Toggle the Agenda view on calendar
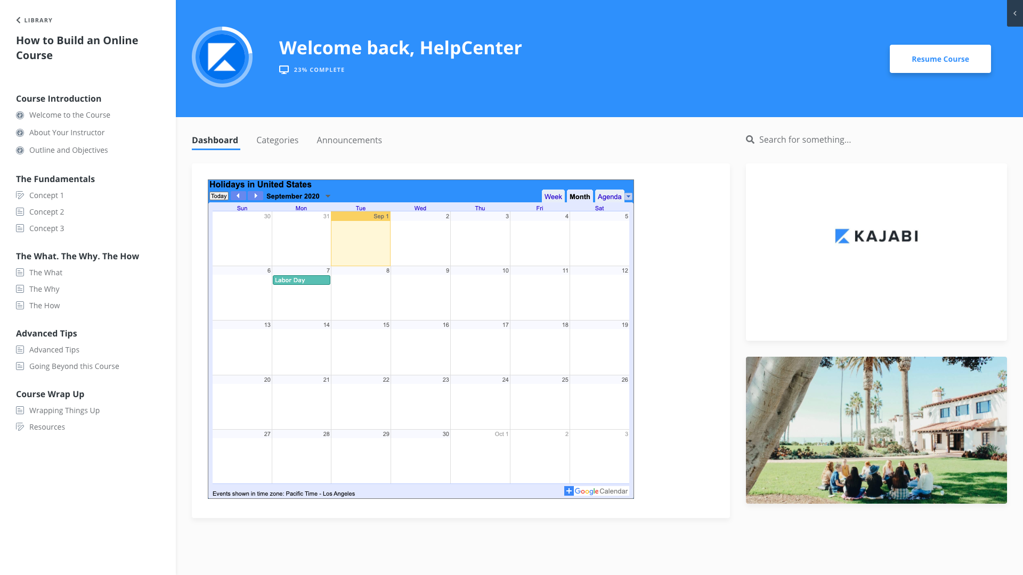 tap(608, 196)
